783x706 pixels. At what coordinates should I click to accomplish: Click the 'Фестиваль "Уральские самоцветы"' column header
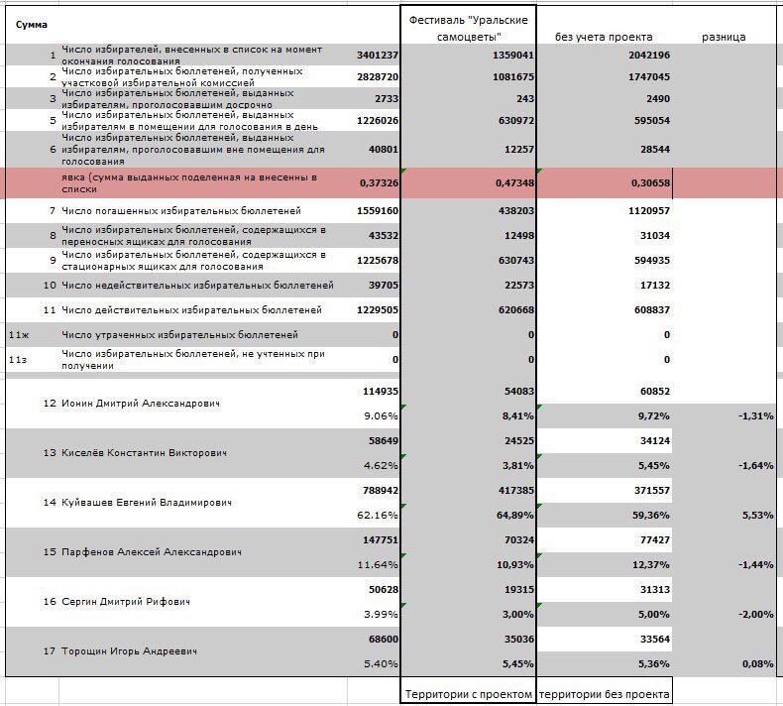coord(469,28)
